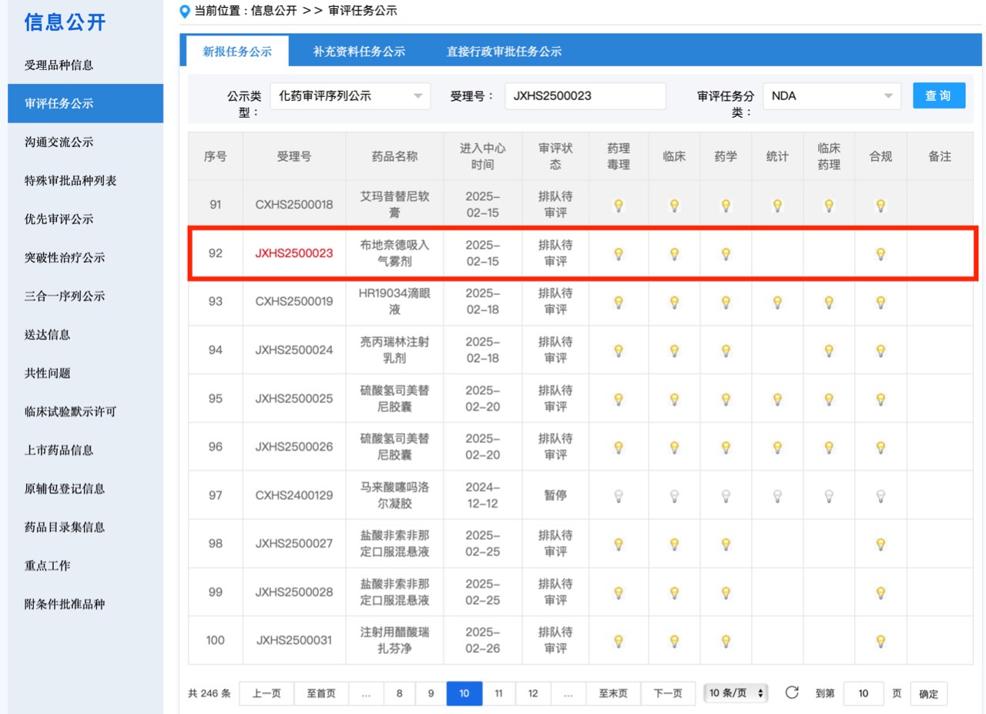
Task: Go to 下一页 next page
Action: pos(668,693)
